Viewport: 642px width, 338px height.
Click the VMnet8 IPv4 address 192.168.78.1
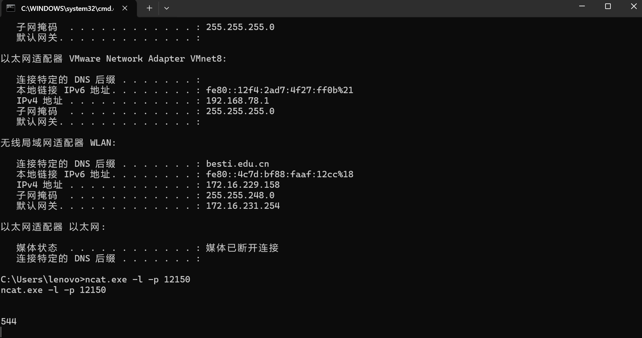238,101
